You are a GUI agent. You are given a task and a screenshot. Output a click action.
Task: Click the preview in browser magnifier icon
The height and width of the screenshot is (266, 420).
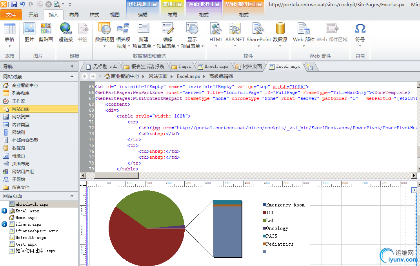click(57, 4)
